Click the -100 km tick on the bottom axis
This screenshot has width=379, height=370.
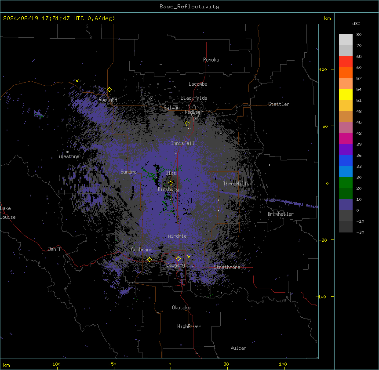click(x=55, y=364)
